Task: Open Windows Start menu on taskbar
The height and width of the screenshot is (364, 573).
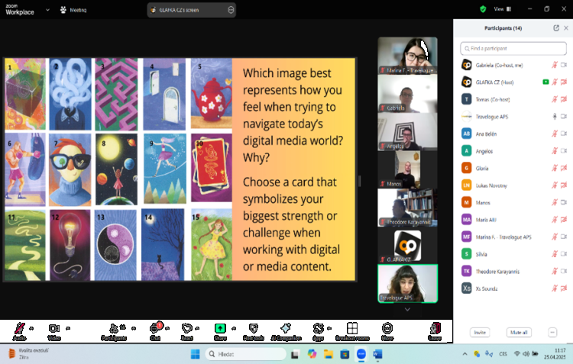Action: [x=194, y=354]
